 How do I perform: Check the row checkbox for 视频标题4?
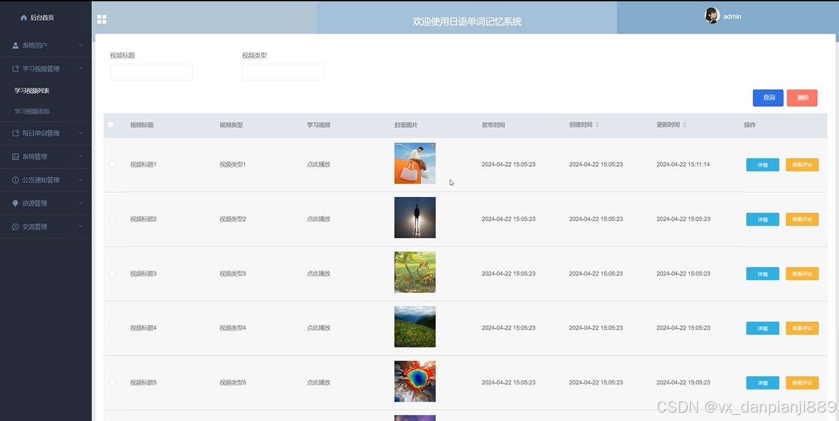click(x=112, y=328)
